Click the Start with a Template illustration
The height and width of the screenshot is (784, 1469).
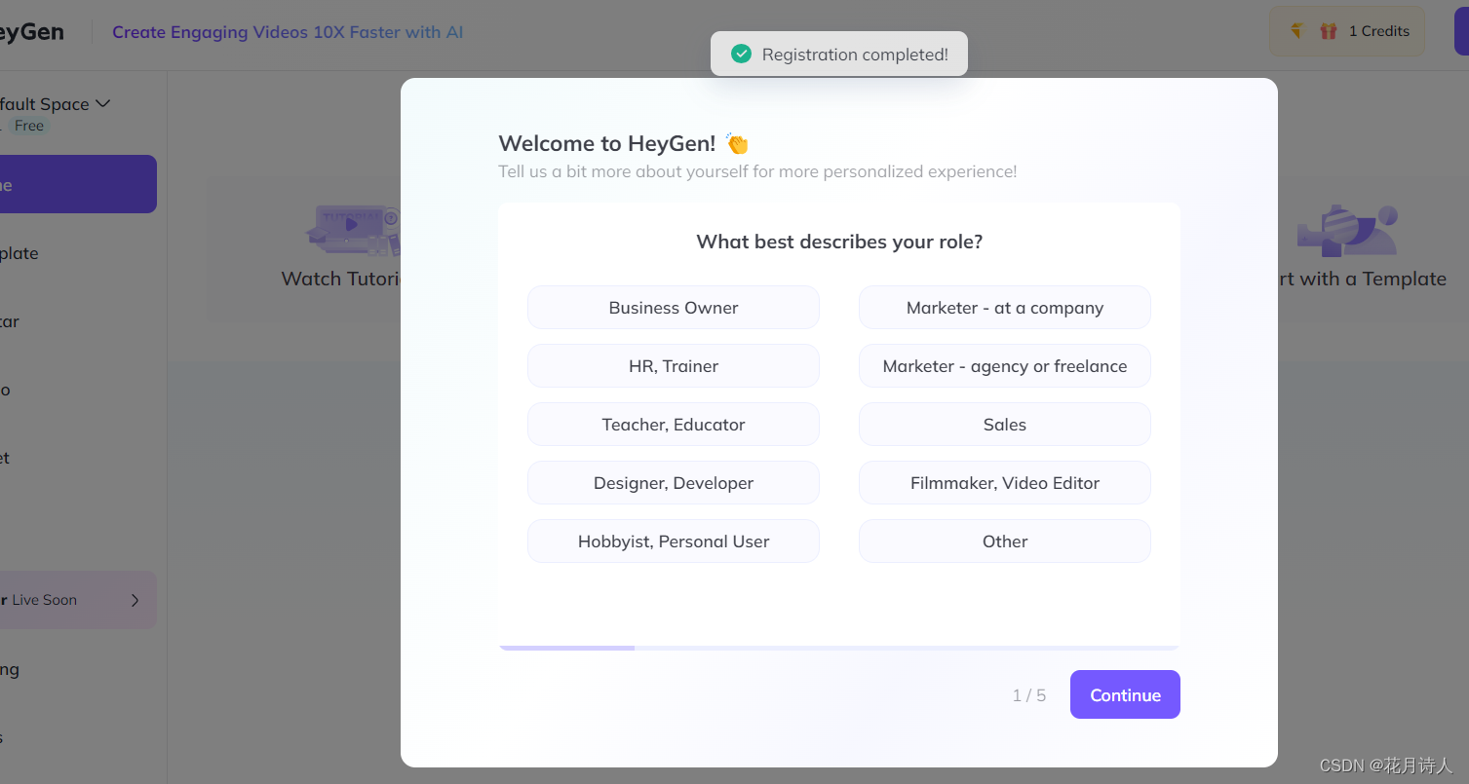click(x=1347, y=230)
